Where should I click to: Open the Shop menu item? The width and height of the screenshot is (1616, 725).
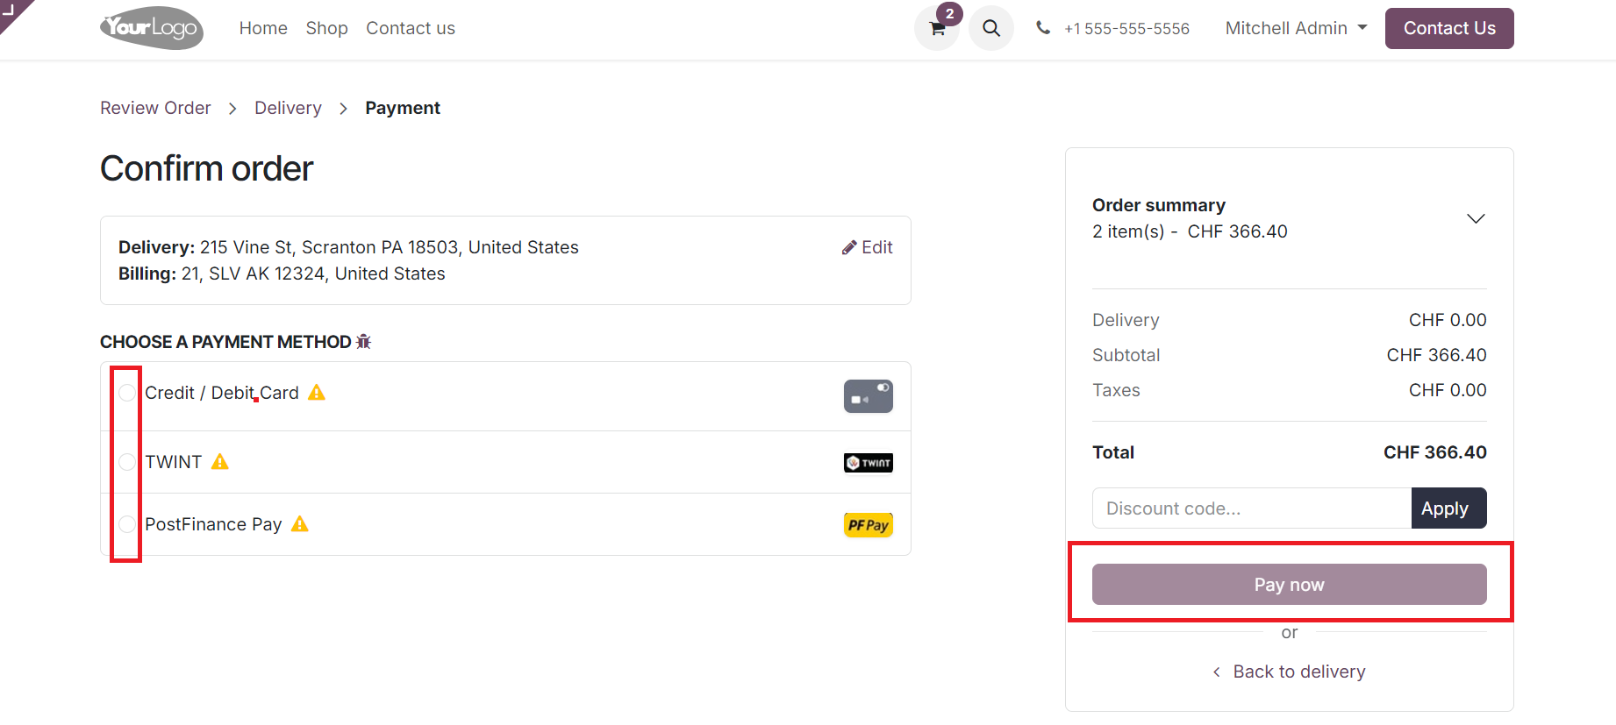coord(326,28)
